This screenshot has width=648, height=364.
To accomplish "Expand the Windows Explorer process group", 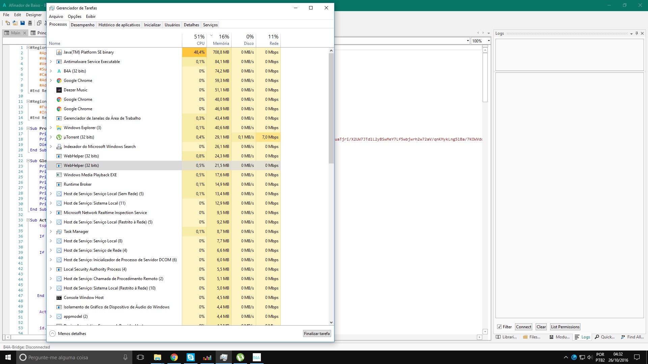I will point(51,128).
